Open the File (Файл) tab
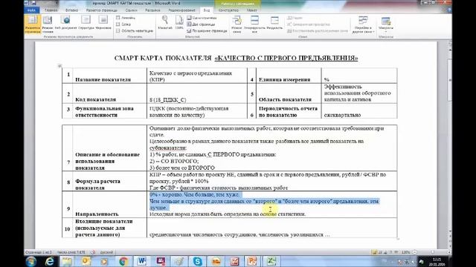 pyautogui.click(x=31, y=10)
